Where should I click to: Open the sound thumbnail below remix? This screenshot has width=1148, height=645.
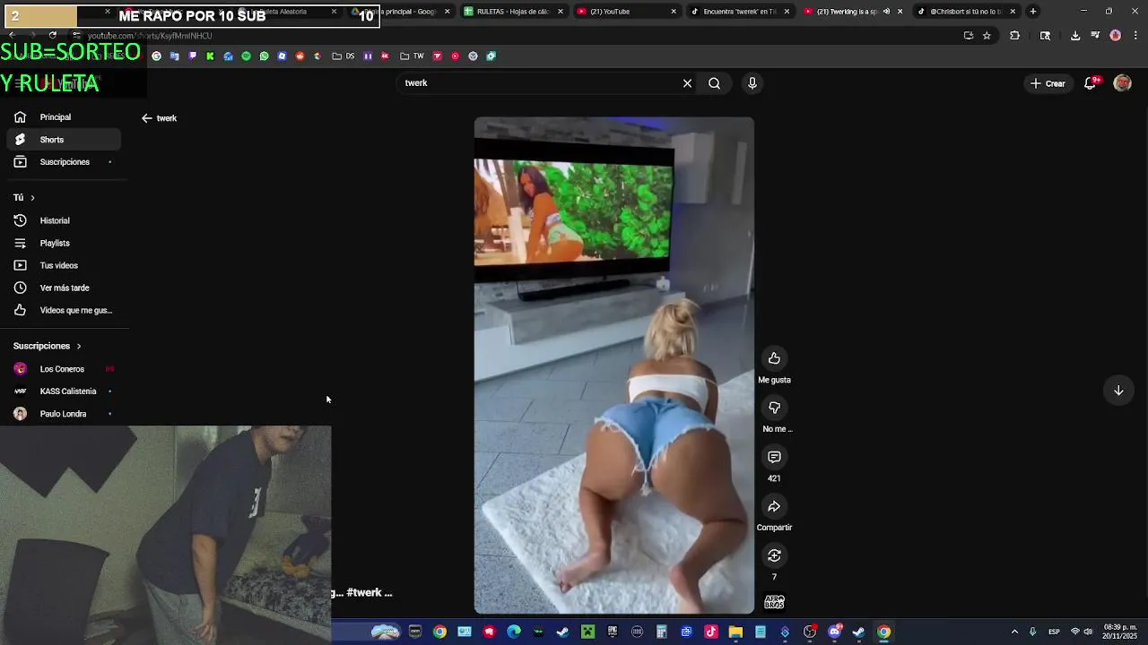click(x=774, y=602)
